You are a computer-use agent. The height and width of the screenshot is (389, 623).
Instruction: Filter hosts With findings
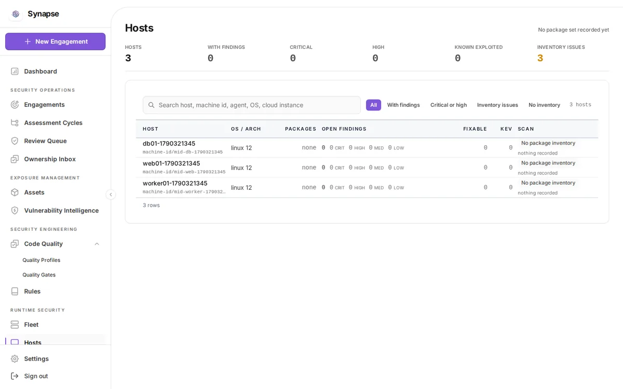click(403, 105)
